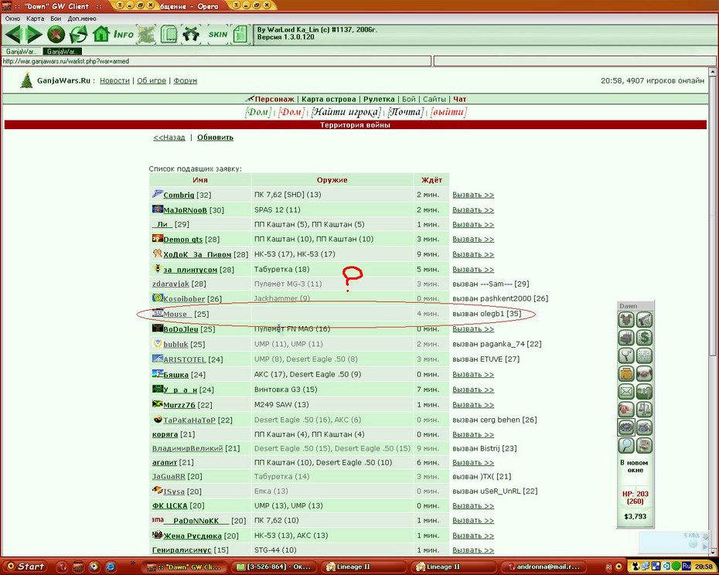This screenshot has height=575, width=719.
Task: Click the blue magnifier icon in Dawn panel
Action: pyautogui.click(x=626, y=445)
